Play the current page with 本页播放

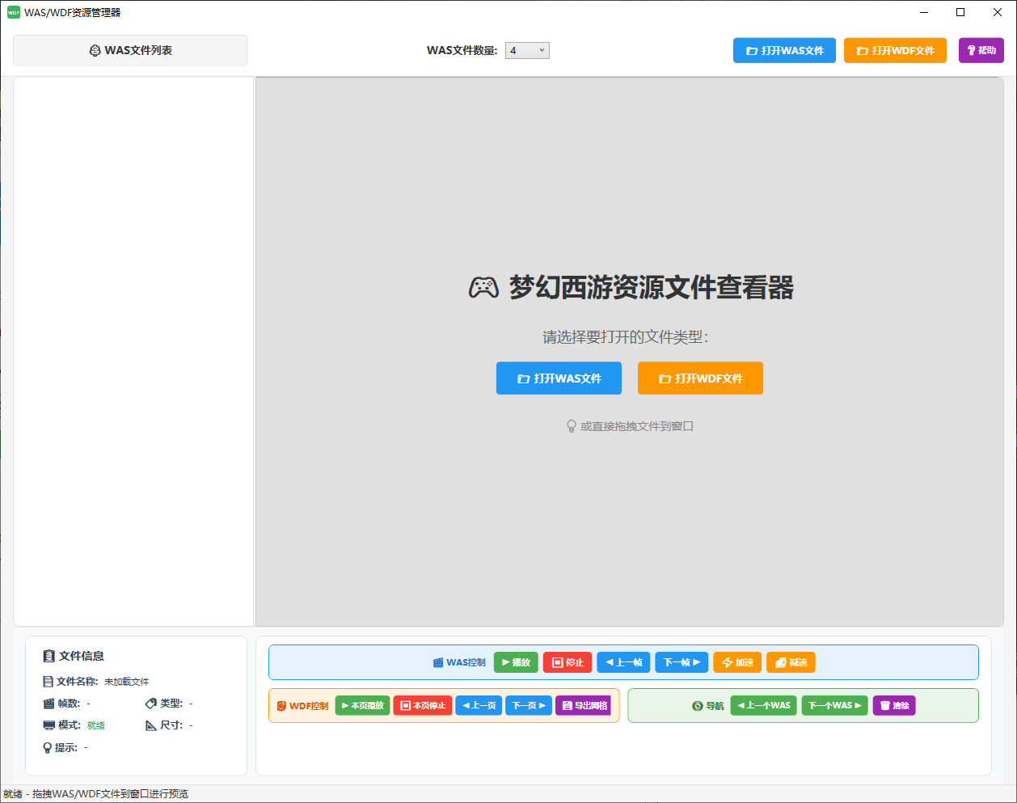362,706
